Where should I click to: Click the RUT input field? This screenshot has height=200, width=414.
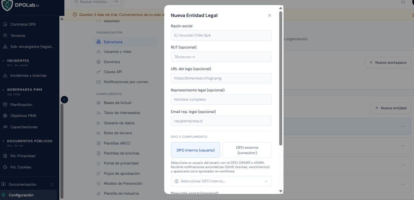point(221,57)
